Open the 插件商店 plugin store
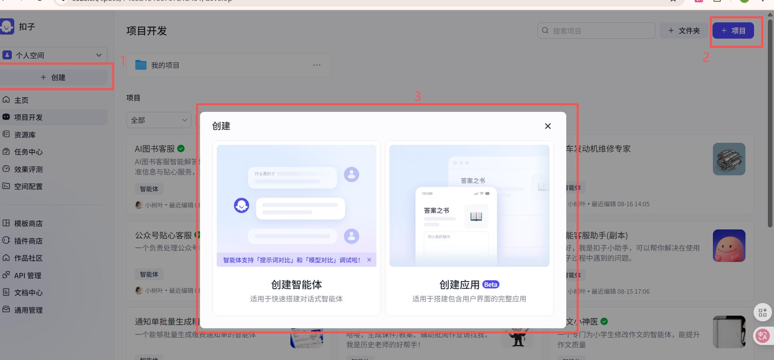This screenshot has height=360, width=774. click(28, 241)
